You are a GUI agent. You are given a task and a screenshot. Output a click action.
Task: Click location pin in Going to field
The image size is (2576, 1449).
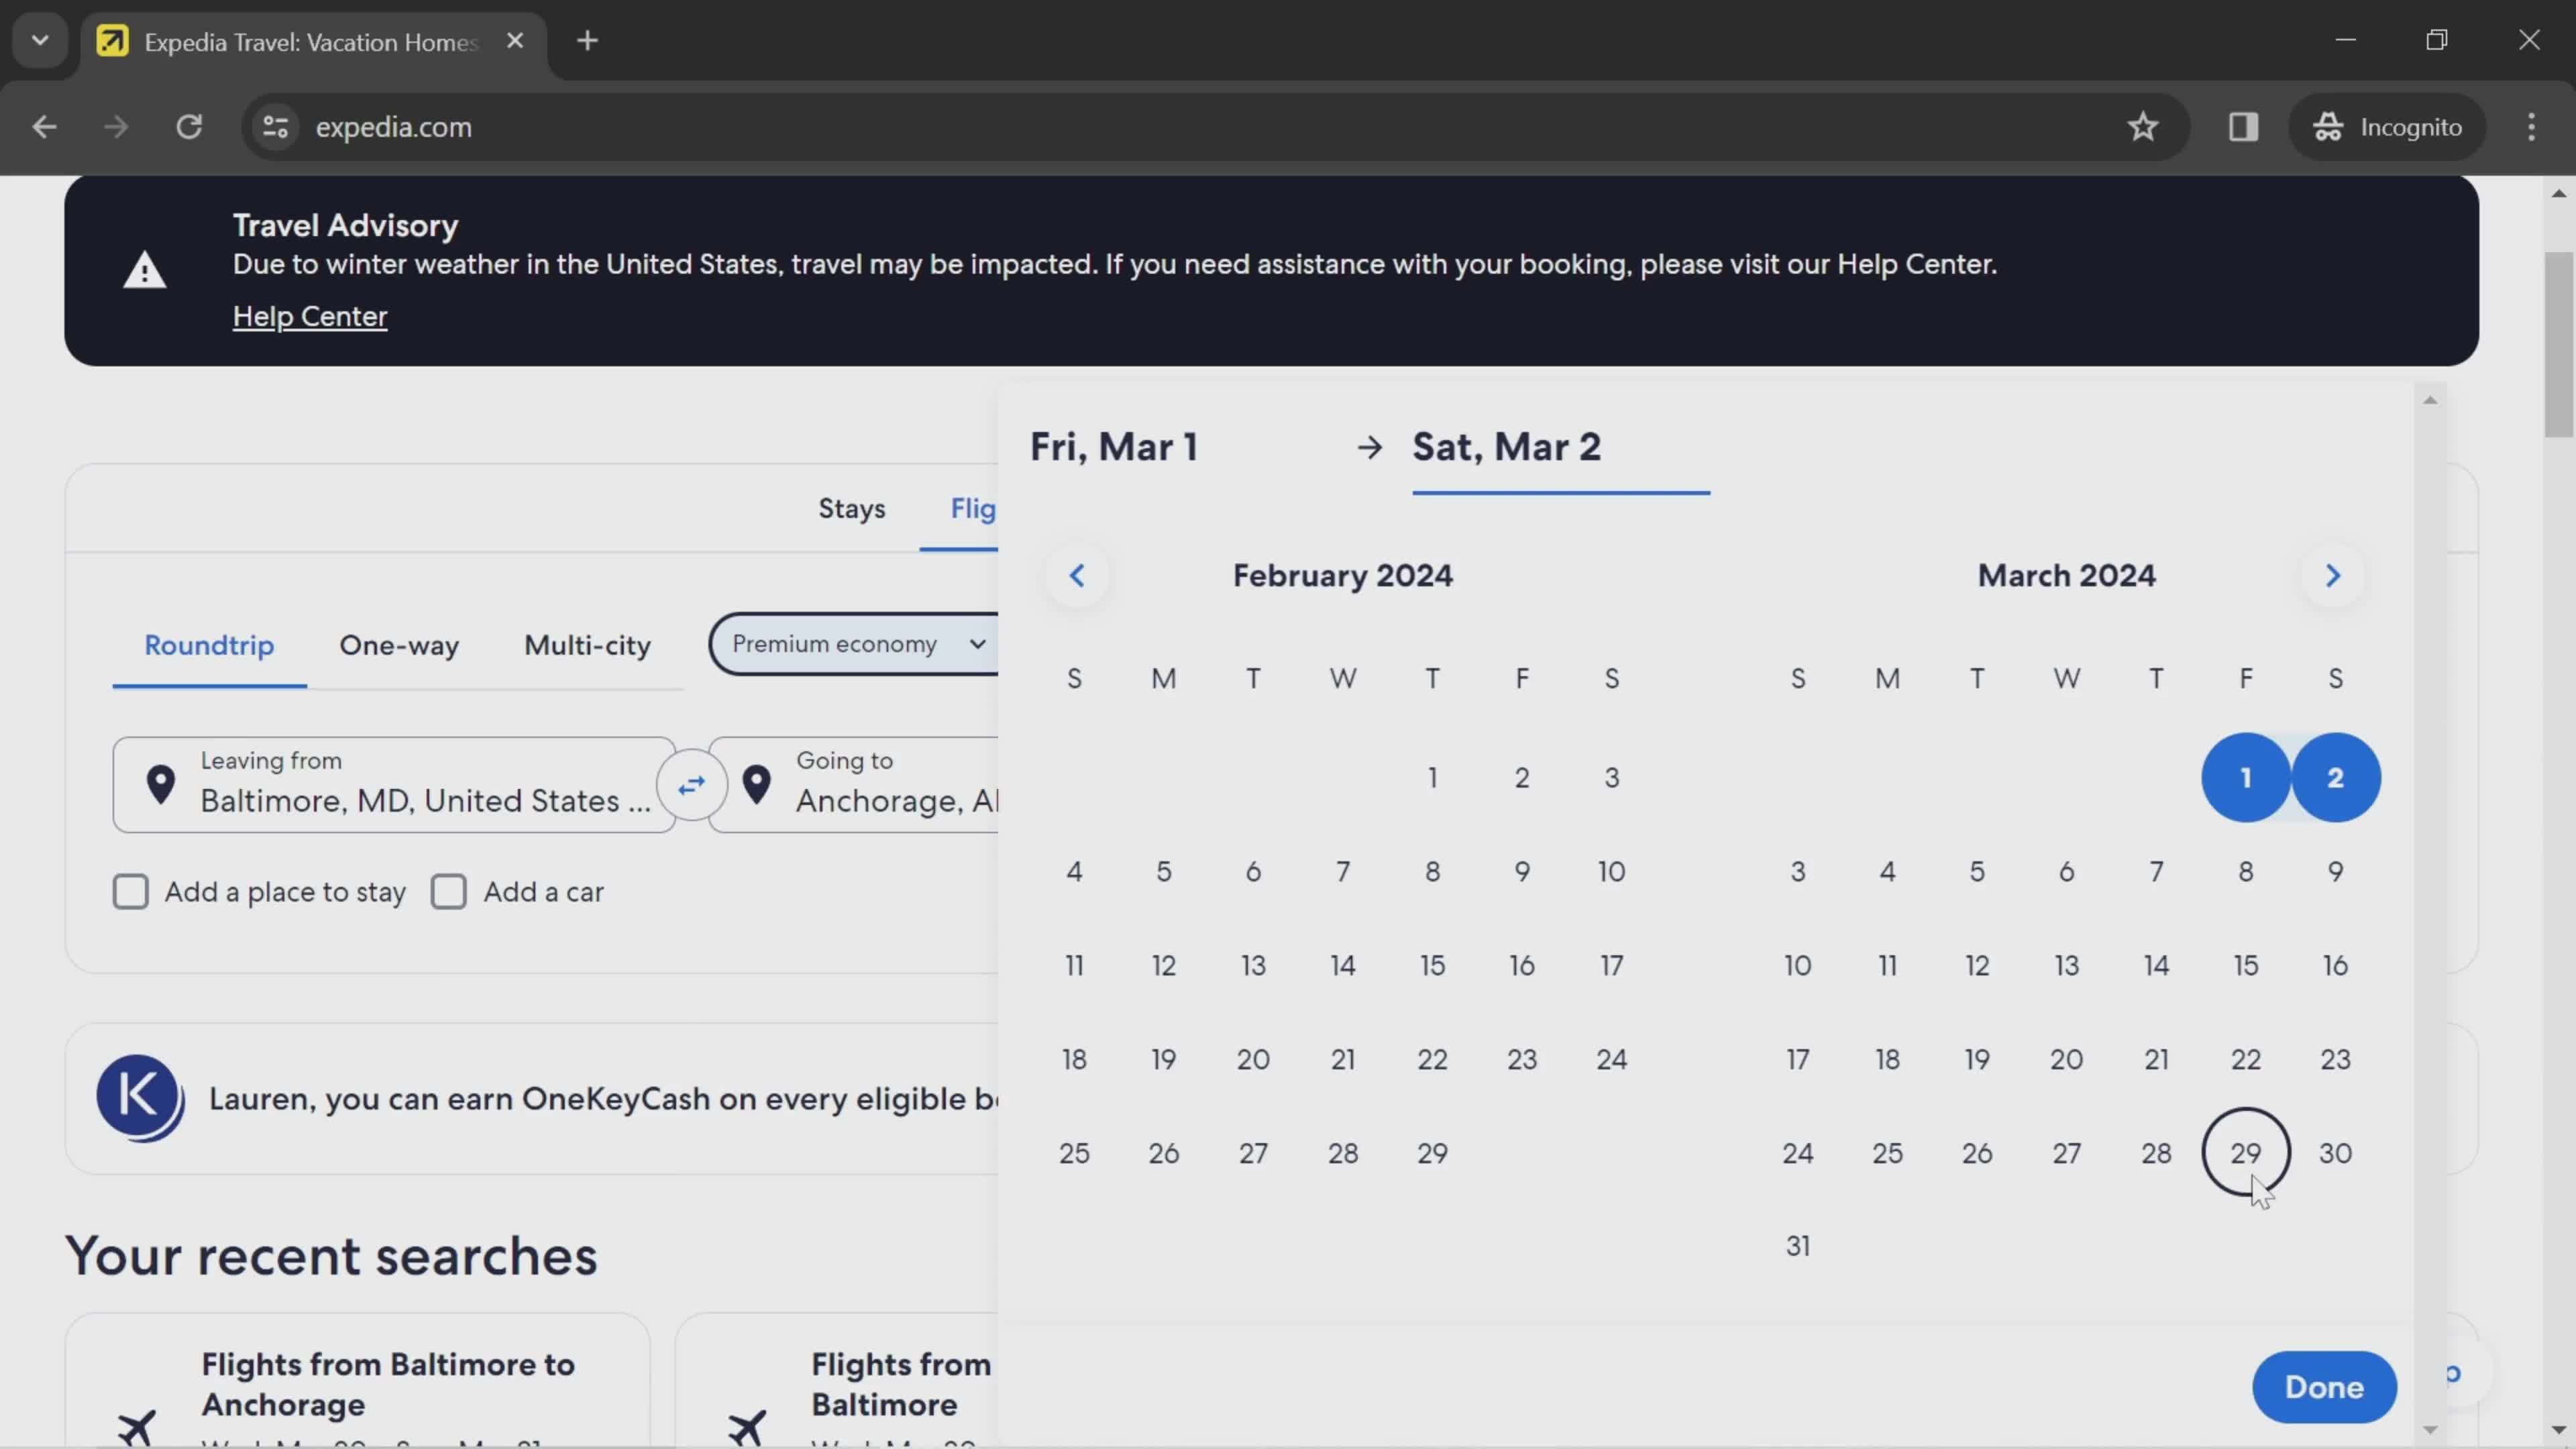[x=757, y=785]
